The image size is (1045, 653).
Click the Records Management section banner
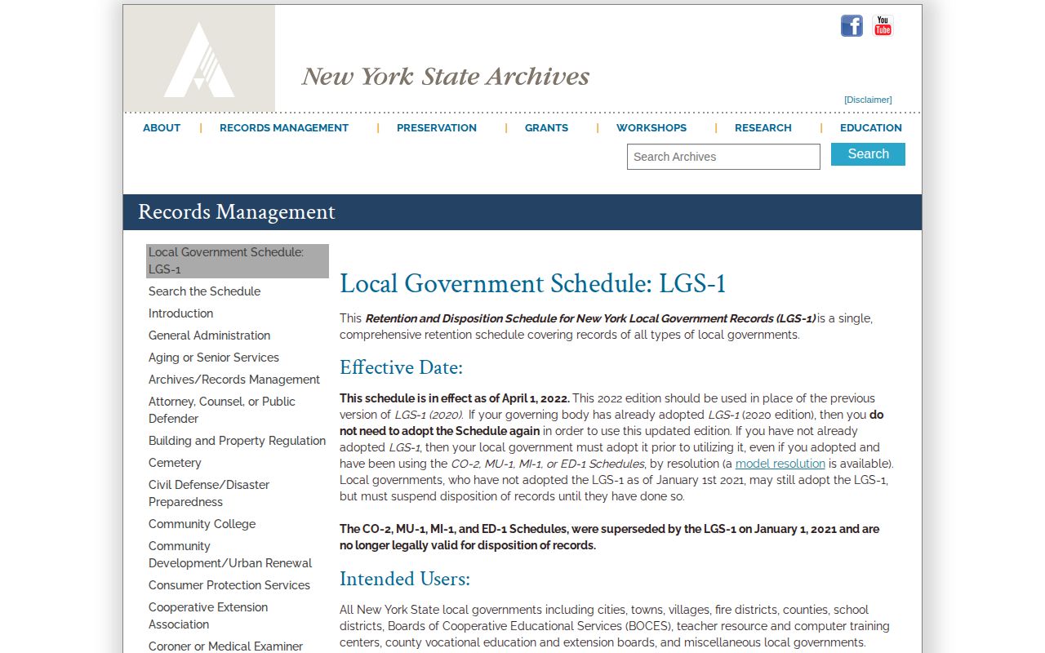point(522,212)
